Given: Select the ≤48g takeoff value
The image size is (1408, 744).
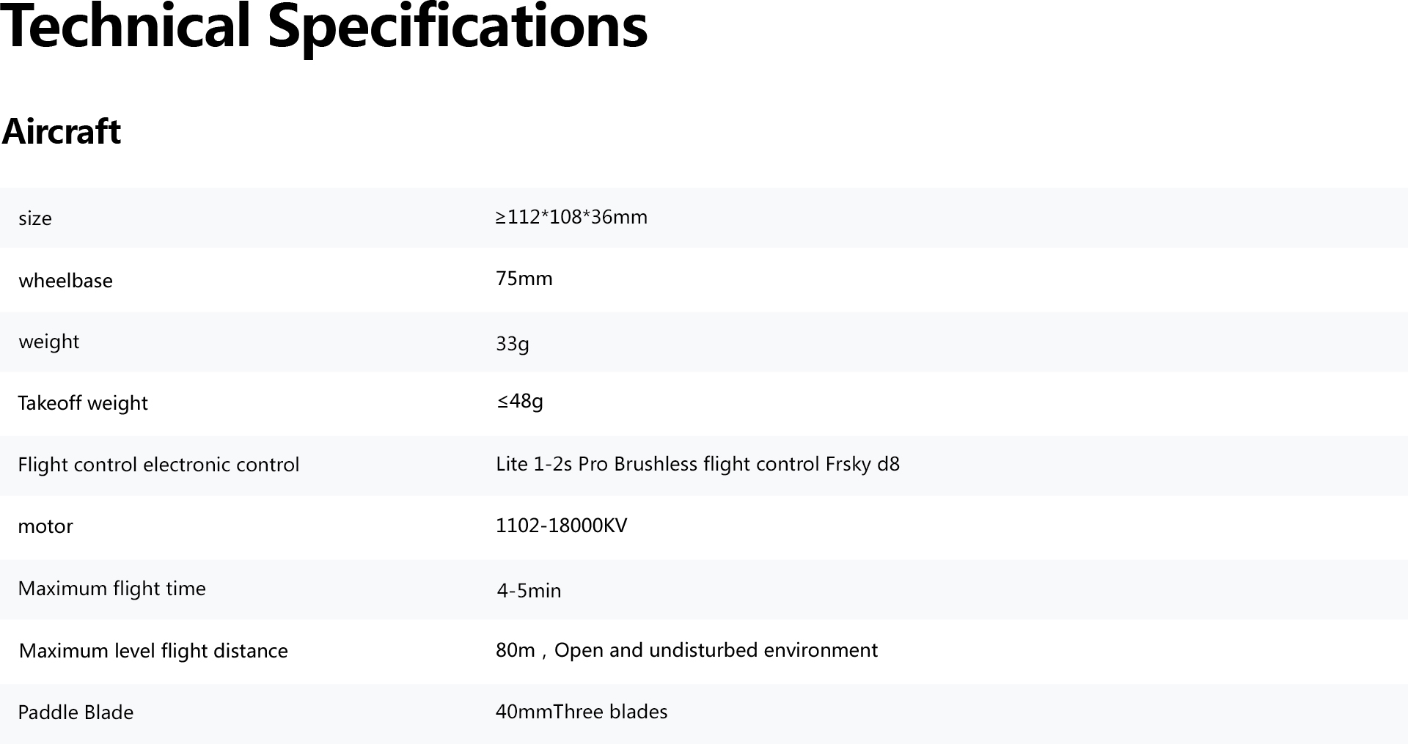Looking at the screenshot, I should point(520,402).
